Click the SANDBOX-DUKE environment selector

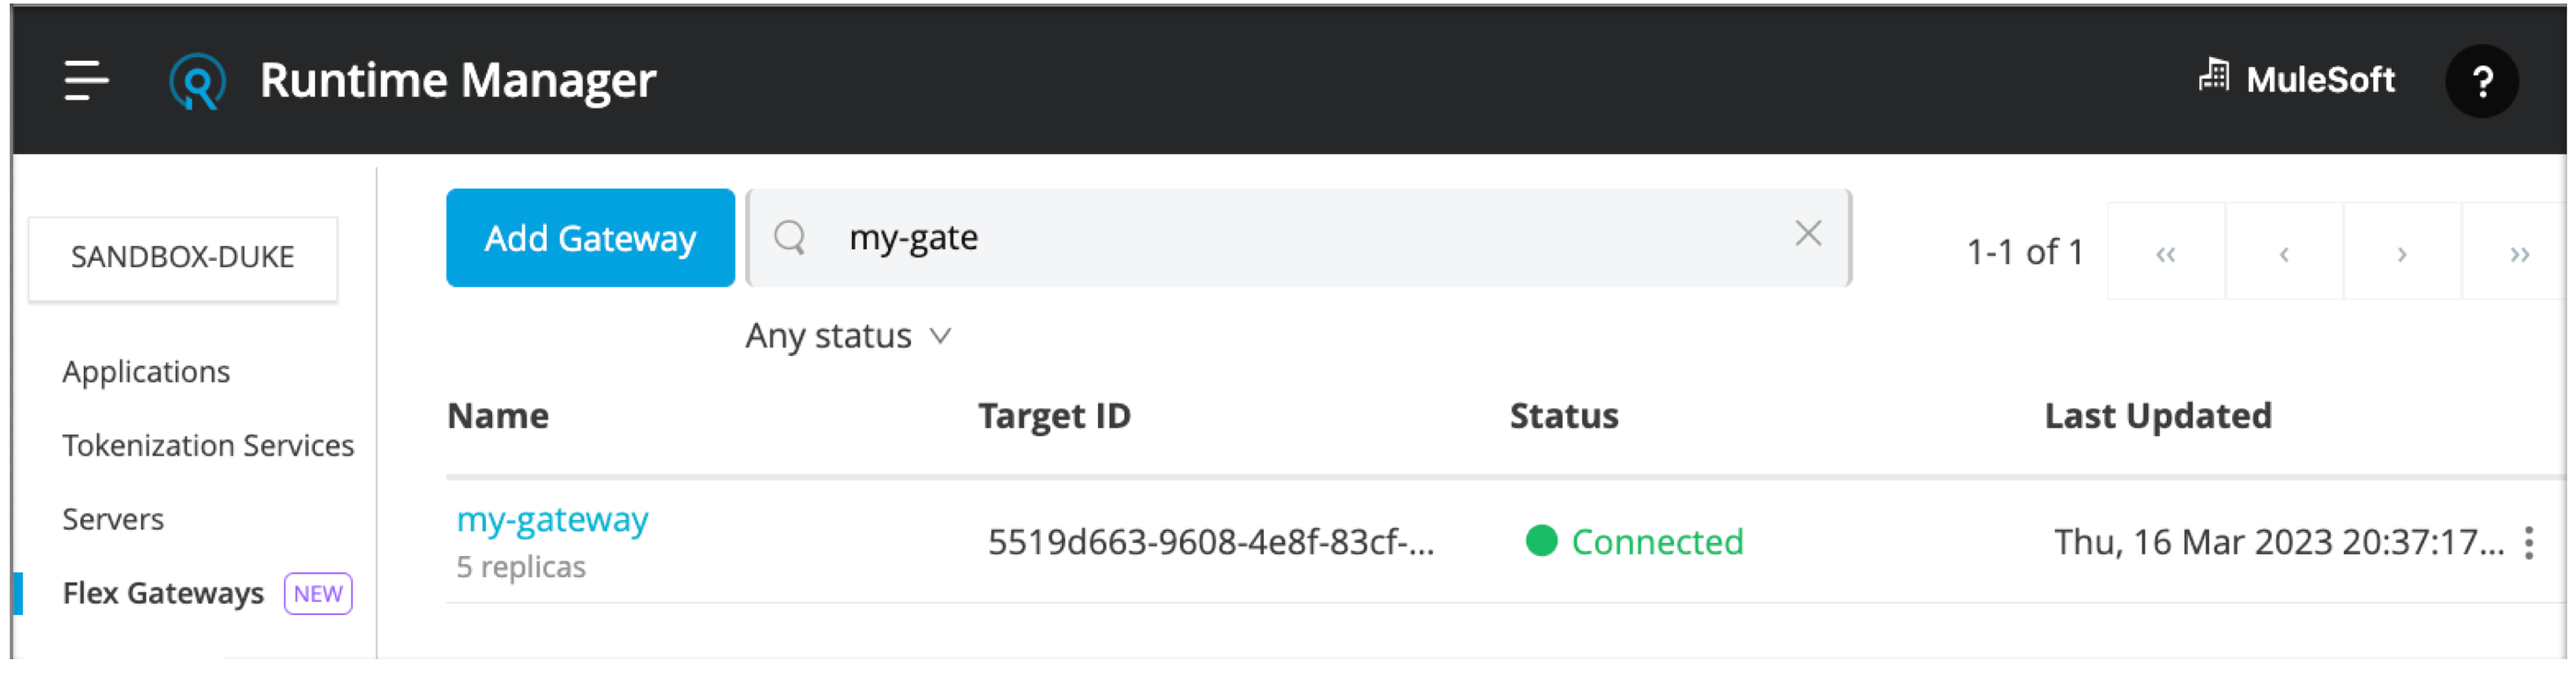click(183, 256)
